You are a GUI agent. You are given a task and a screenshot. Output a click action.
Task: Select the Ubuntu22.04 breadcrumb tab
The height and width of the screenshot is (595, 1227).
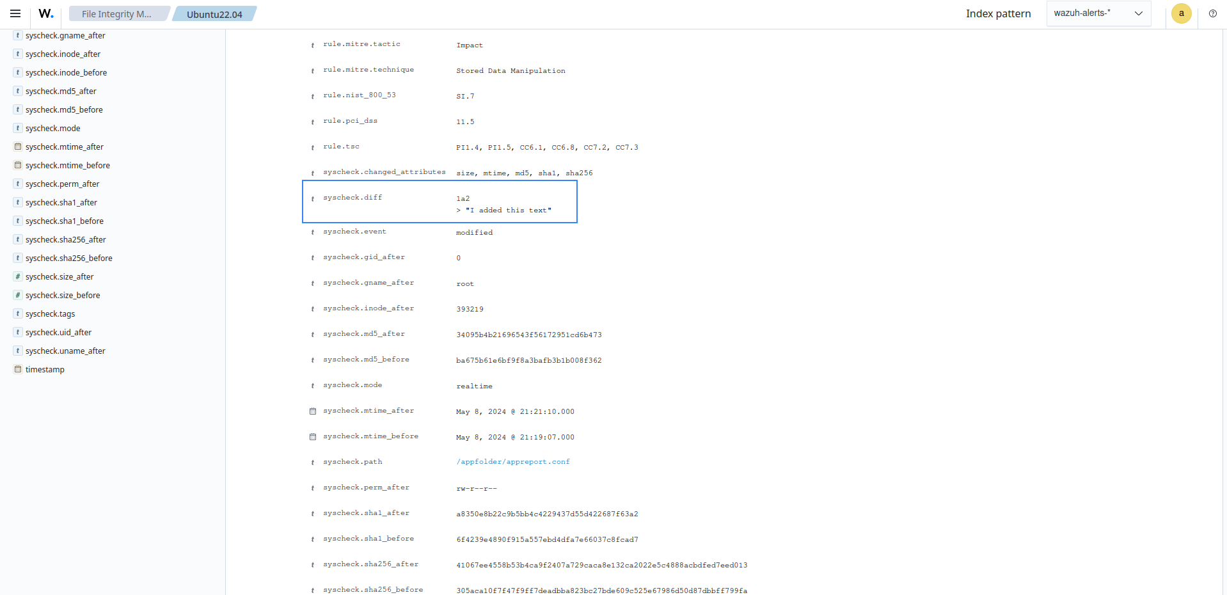[214, 14]
